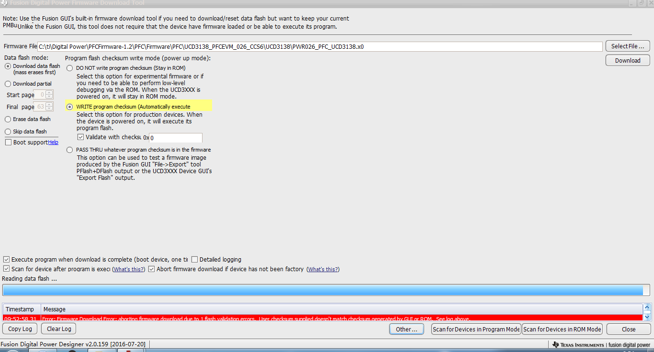Viewport: 654px width, 352px height.
Task: Start the firmware Download
Action: point(628,60)
